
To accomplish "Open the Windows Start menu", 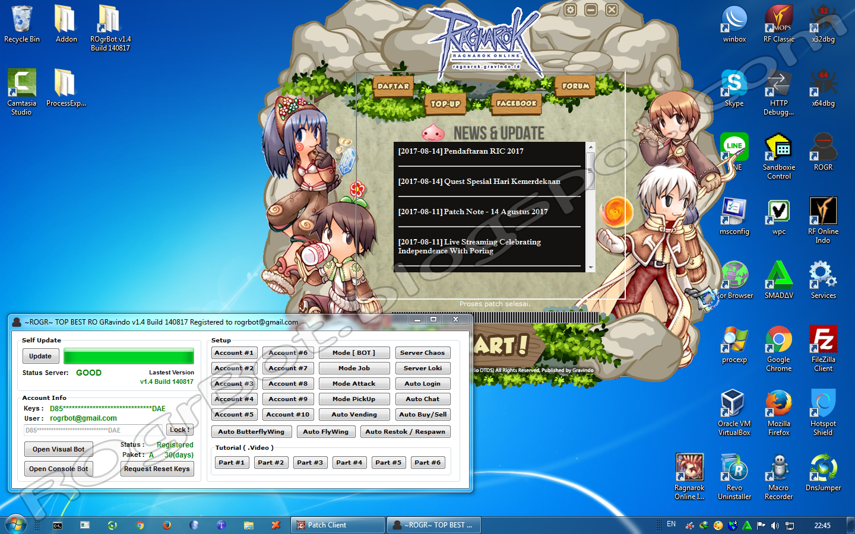I will (15, 525).
